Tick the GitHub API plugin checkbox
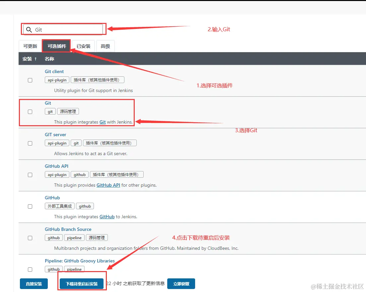The image size is (366, 292). pos(30,175)
